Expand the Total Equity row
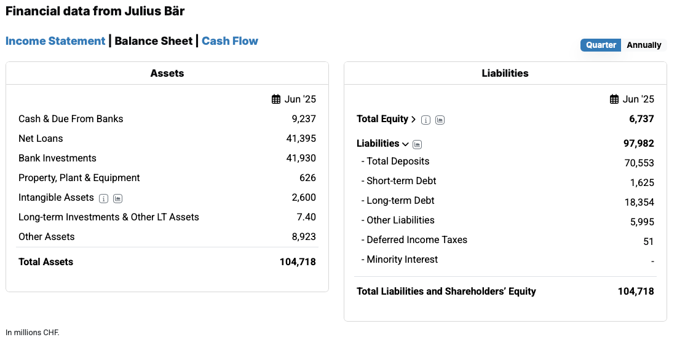 (x=413, y=119)
